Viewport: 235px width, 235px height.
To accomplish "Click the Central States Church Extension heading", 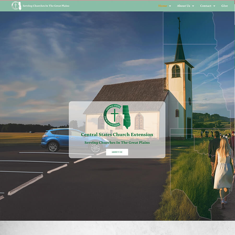I will [117, 135].
